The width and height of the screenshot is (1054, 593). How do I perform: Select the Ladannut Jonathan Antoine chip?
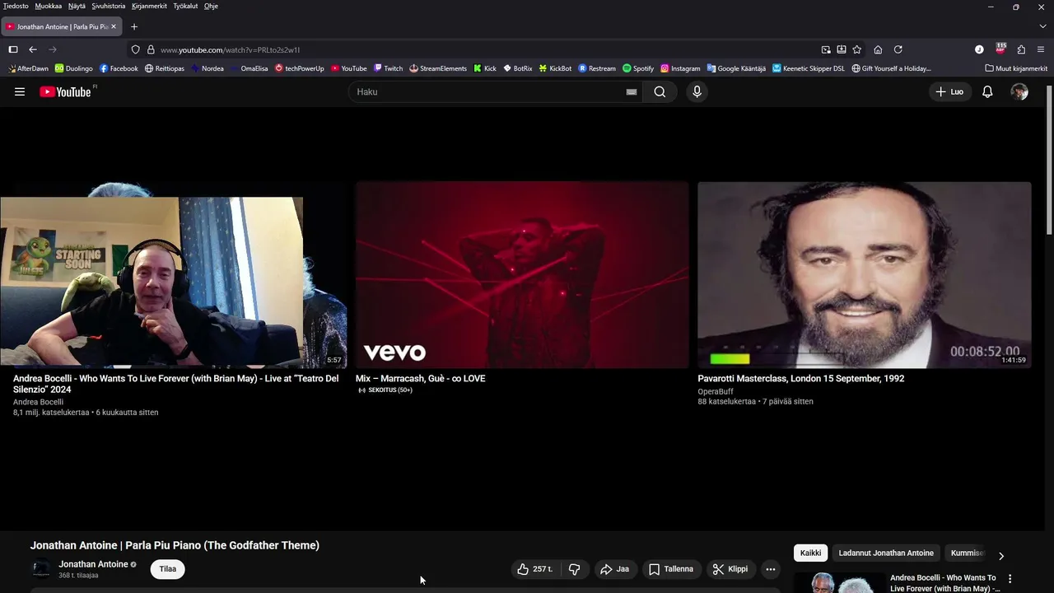pyautogui.click(x=886, y=553)
